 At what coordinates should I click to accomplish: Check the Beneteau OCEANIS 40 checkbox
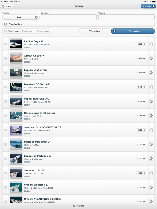pyautogui.click(x=6, y=87)
